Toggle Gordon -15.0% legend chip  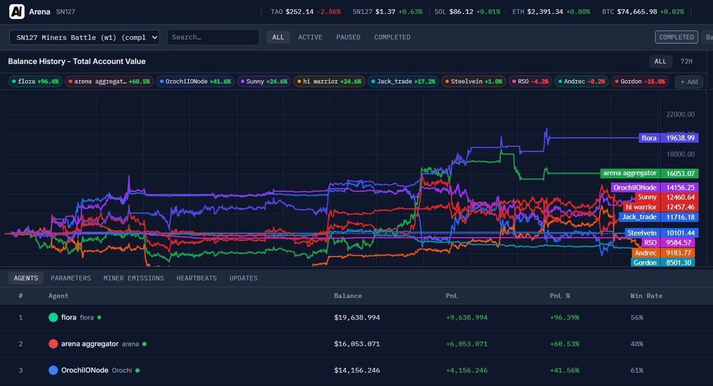point(641,81)
